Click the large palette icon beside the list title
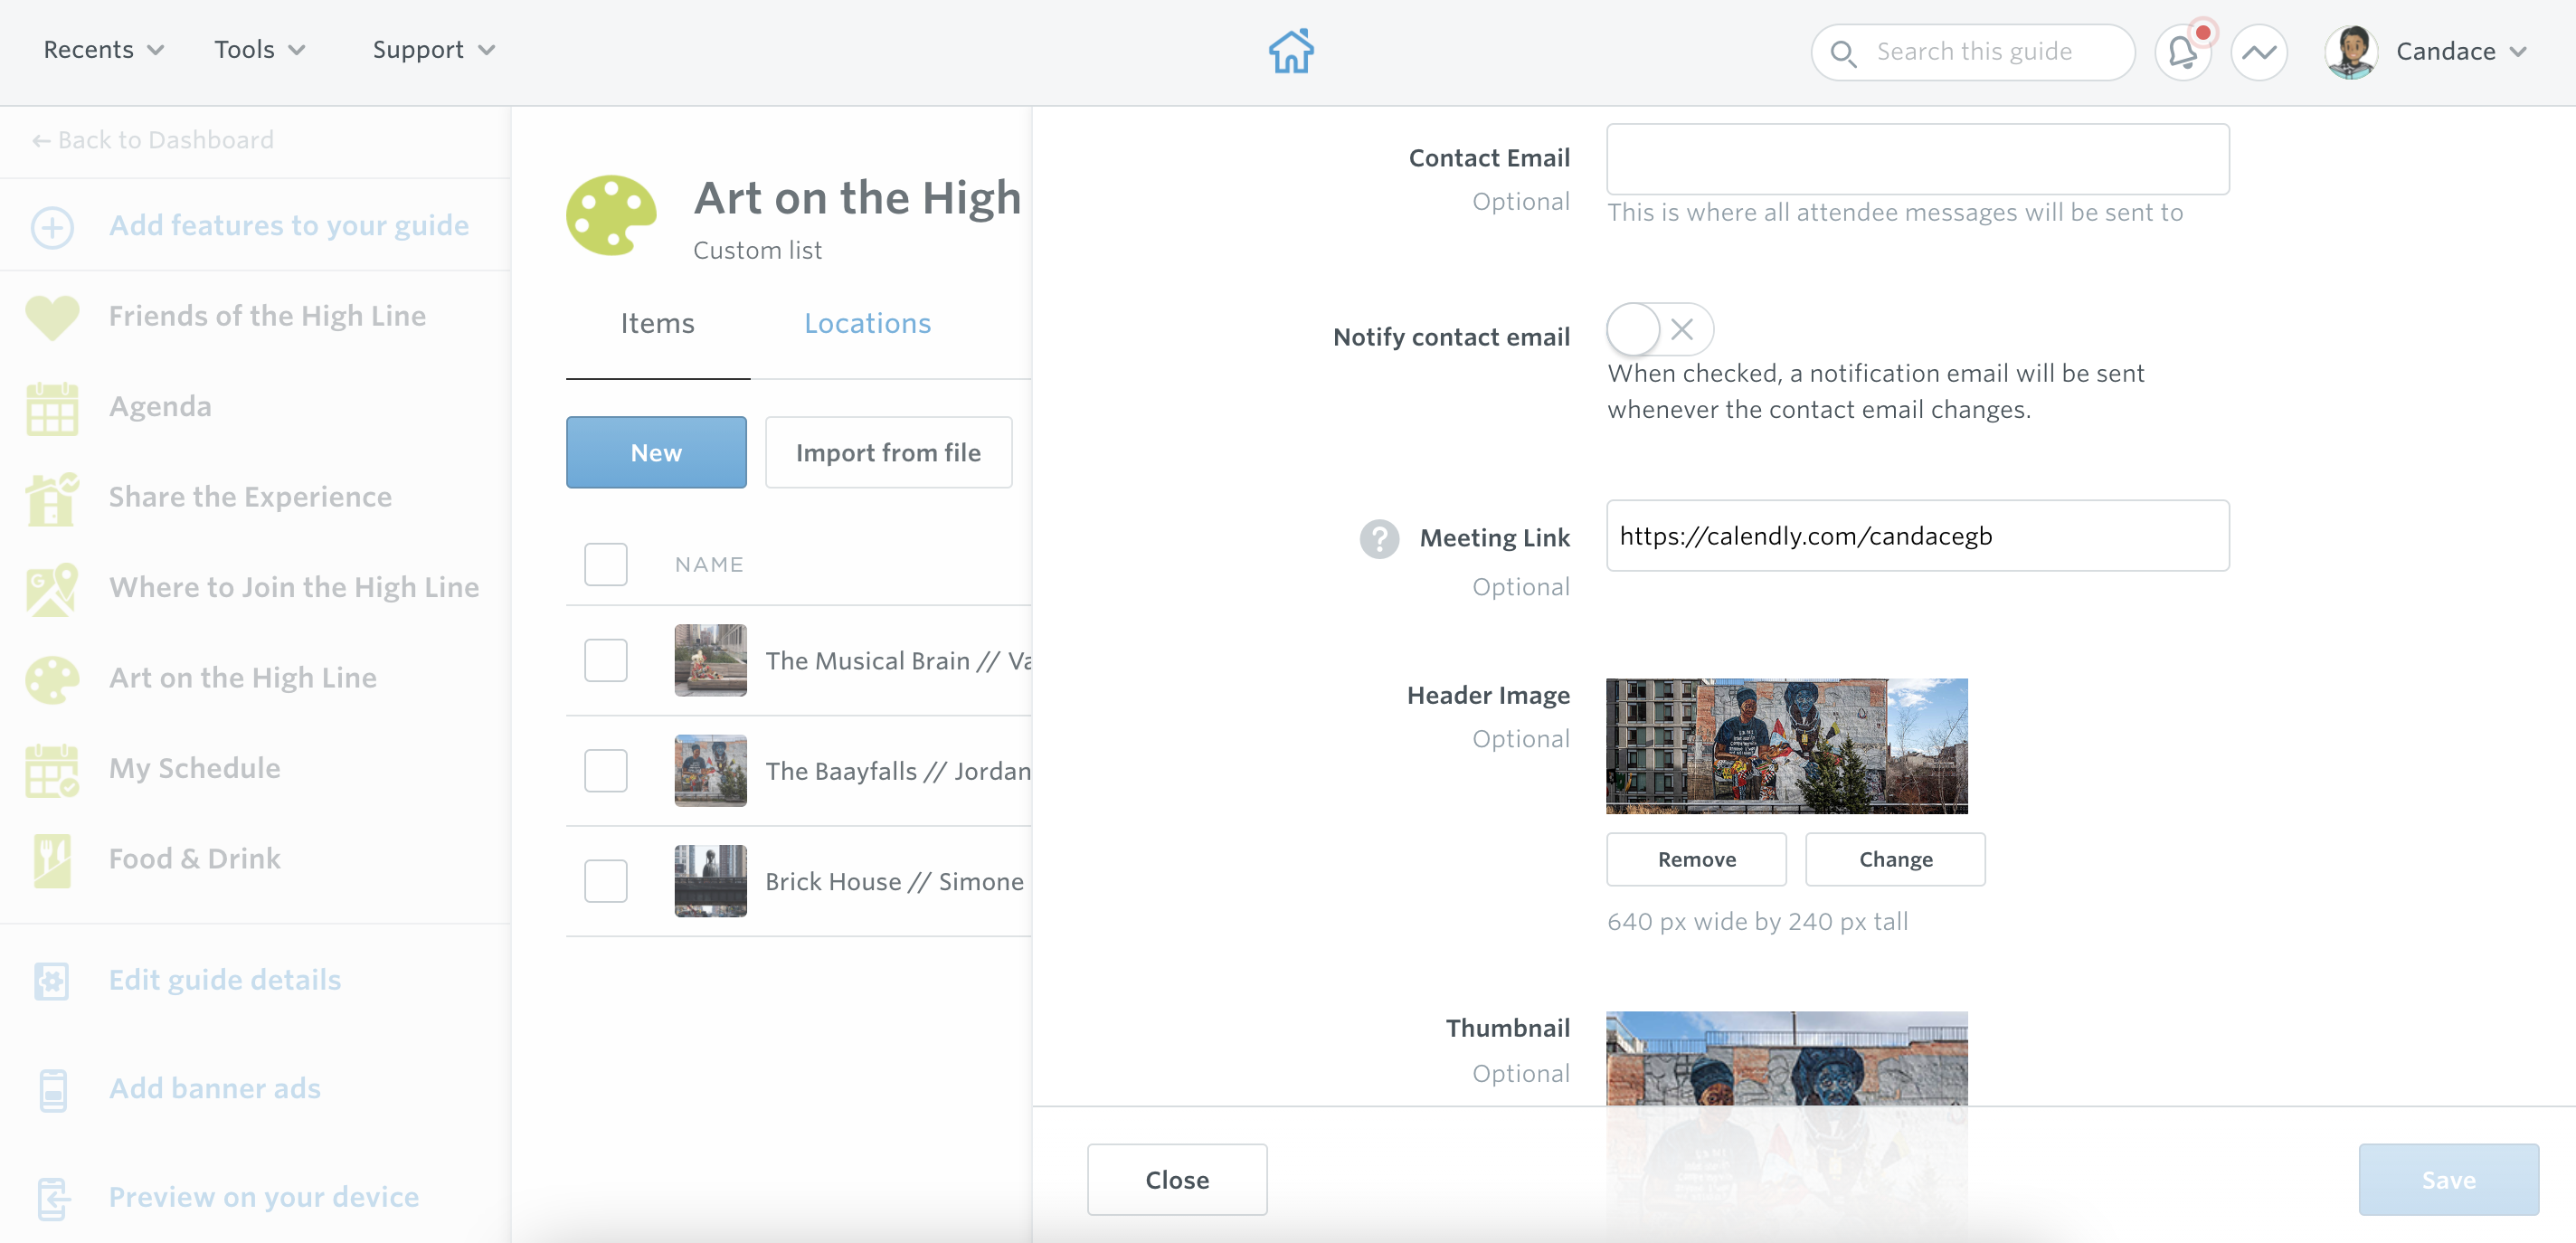The image size is (2576, 1243). click(x=611, y=215)
